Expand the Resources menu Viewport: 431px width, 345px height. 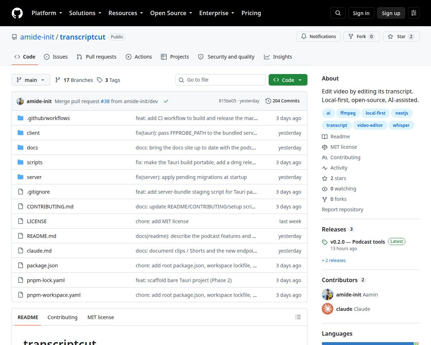pyautogui.click(x=126, y=13)
